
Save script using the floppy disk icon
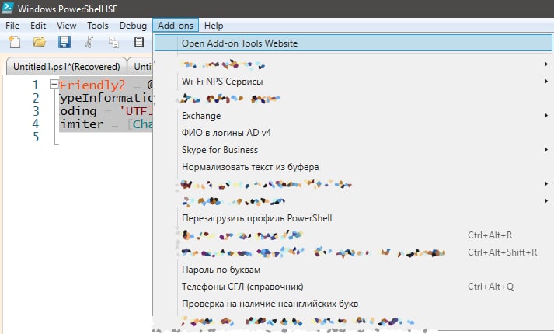pyautogui.click(x=64, y=42)
